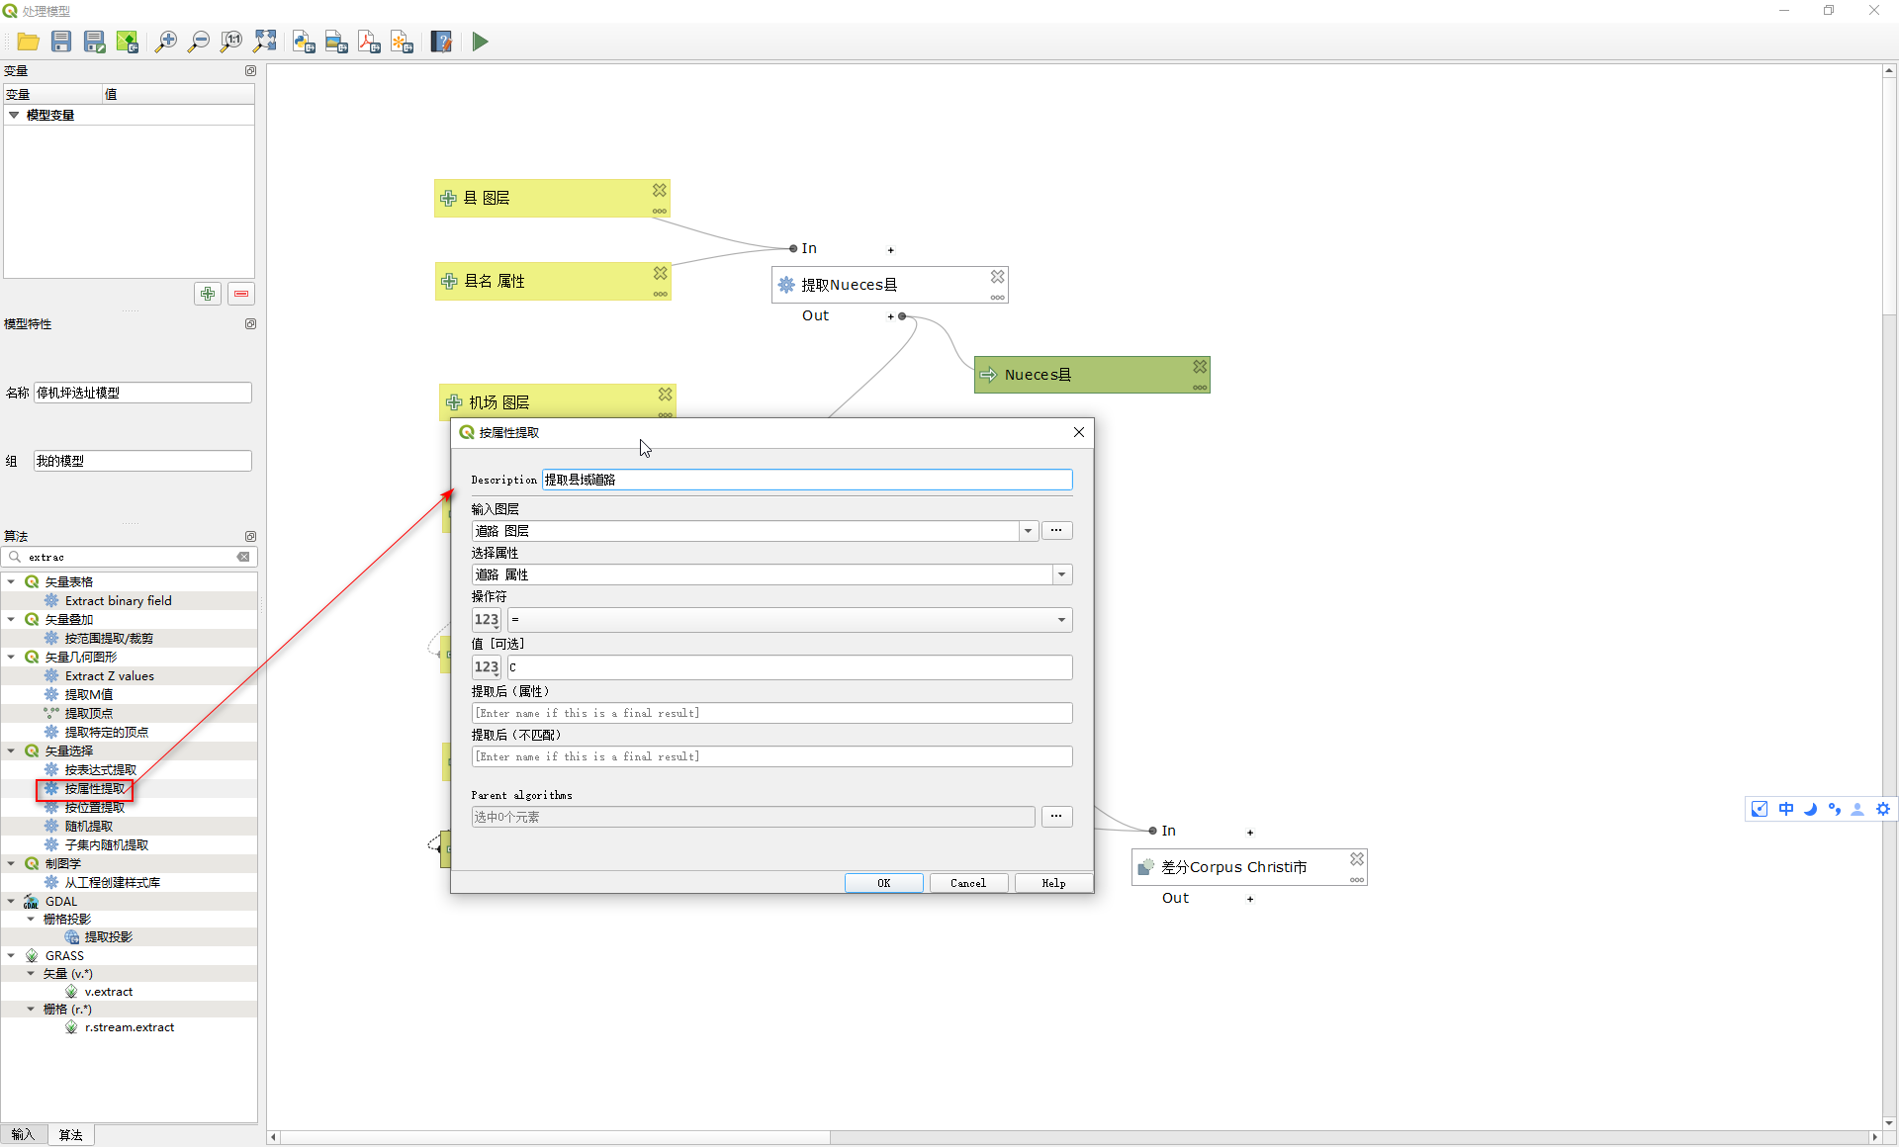Switch to the 算法 tab

click(70, 1134)
